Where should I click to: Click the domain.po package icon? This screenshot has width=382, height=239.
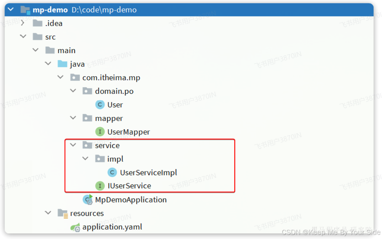(x=87, y=91)
